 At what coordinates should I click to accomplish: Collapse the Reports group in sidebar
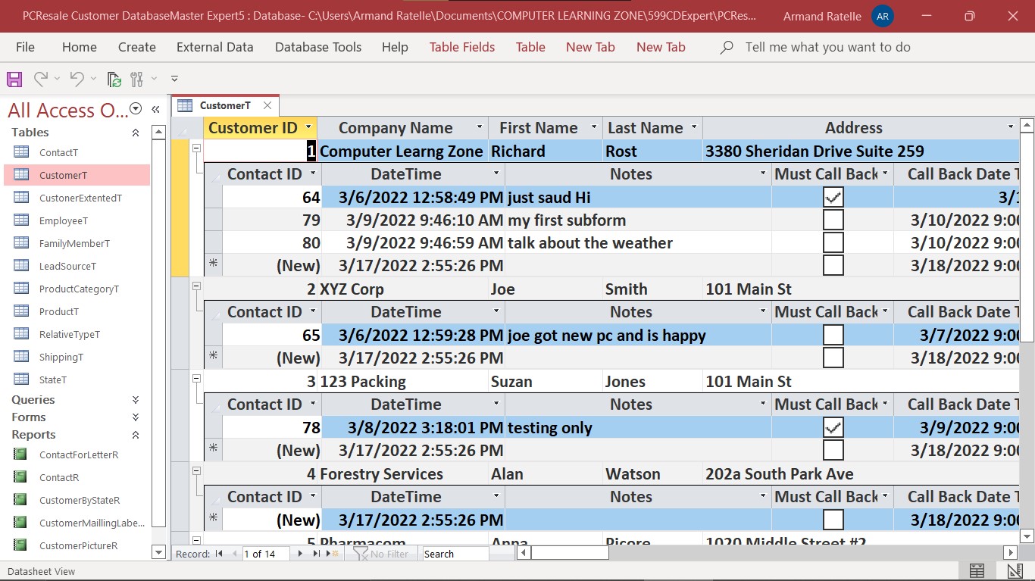pos(136,435)
